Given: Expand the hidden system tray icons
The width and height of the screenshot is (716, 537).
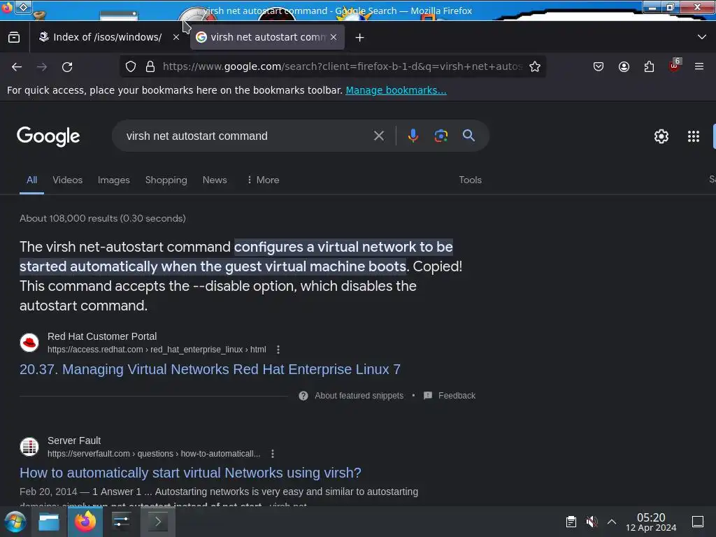Looking at the screenshot, I should 612,522.
